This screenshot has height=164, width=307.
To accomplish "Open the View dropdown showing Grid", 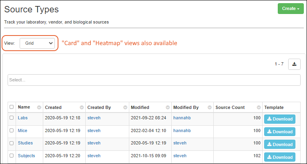I will (38, 43).
